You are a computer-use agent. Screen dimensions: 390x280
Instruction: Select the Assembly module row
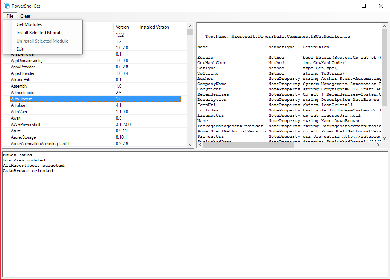pos(96,86)
